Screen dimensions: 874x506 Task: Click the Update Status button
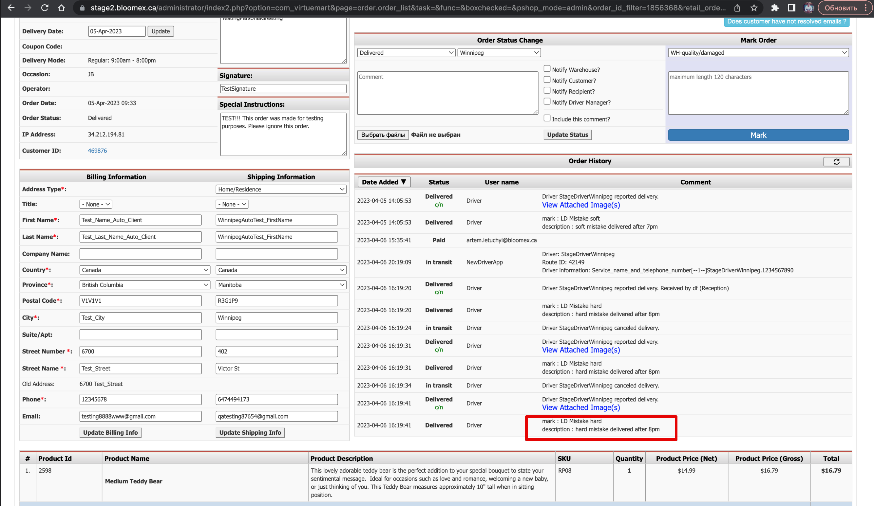pos(567,135)
